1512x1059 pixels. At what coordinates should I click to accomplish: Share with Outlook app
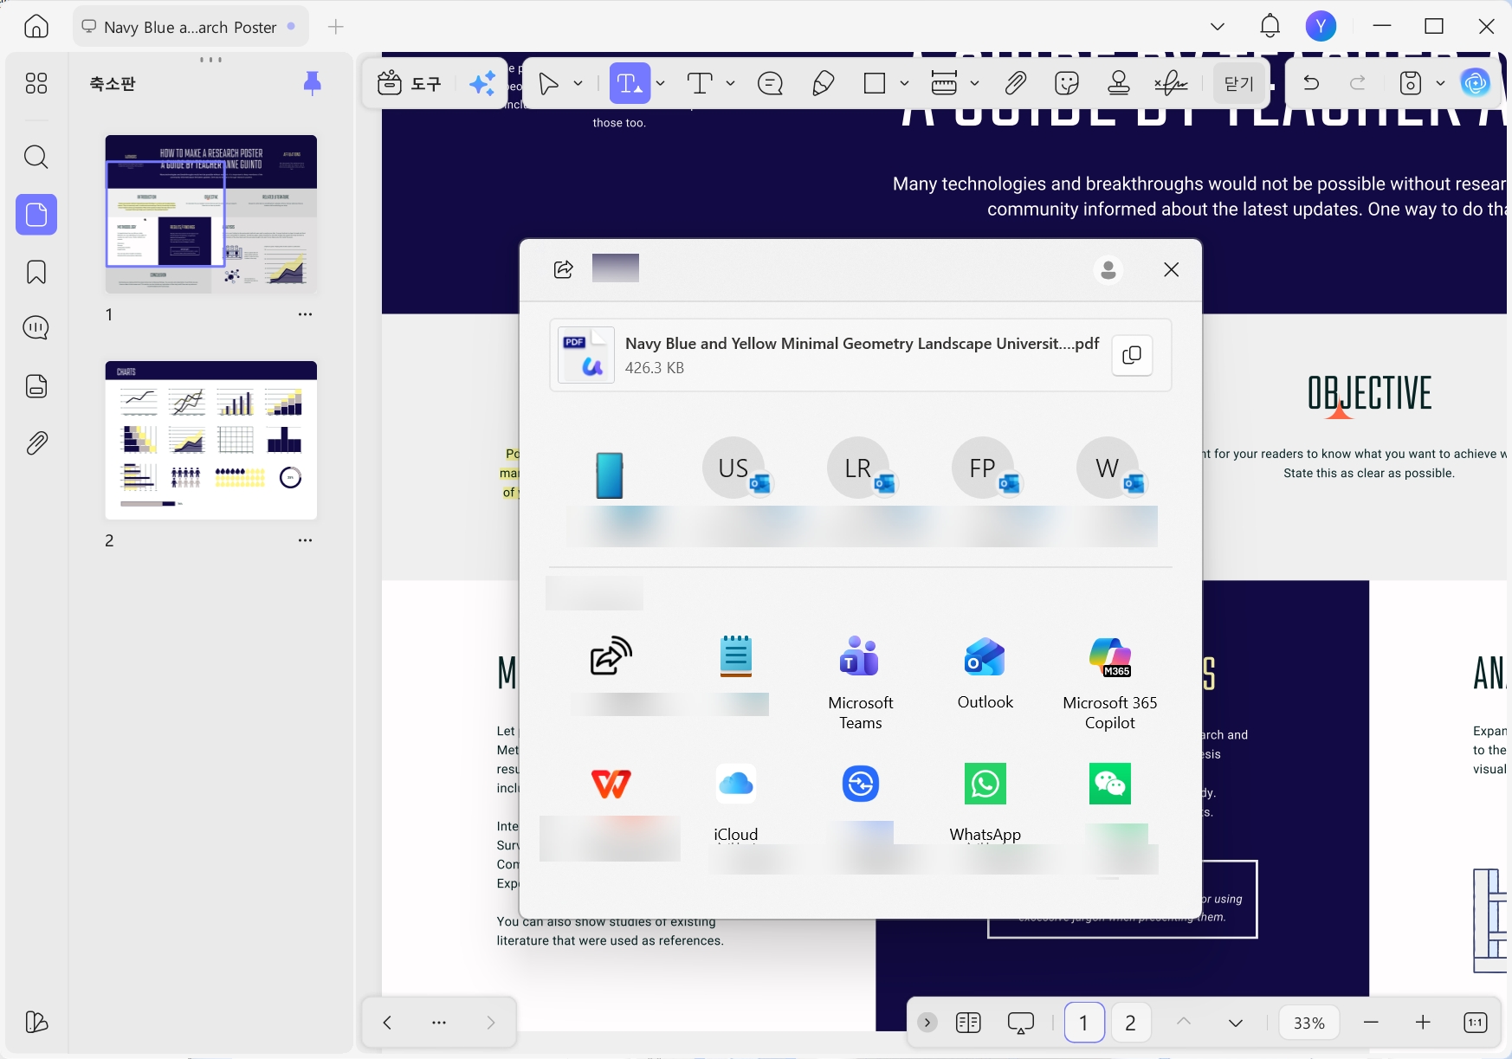[x=985, y=674]
